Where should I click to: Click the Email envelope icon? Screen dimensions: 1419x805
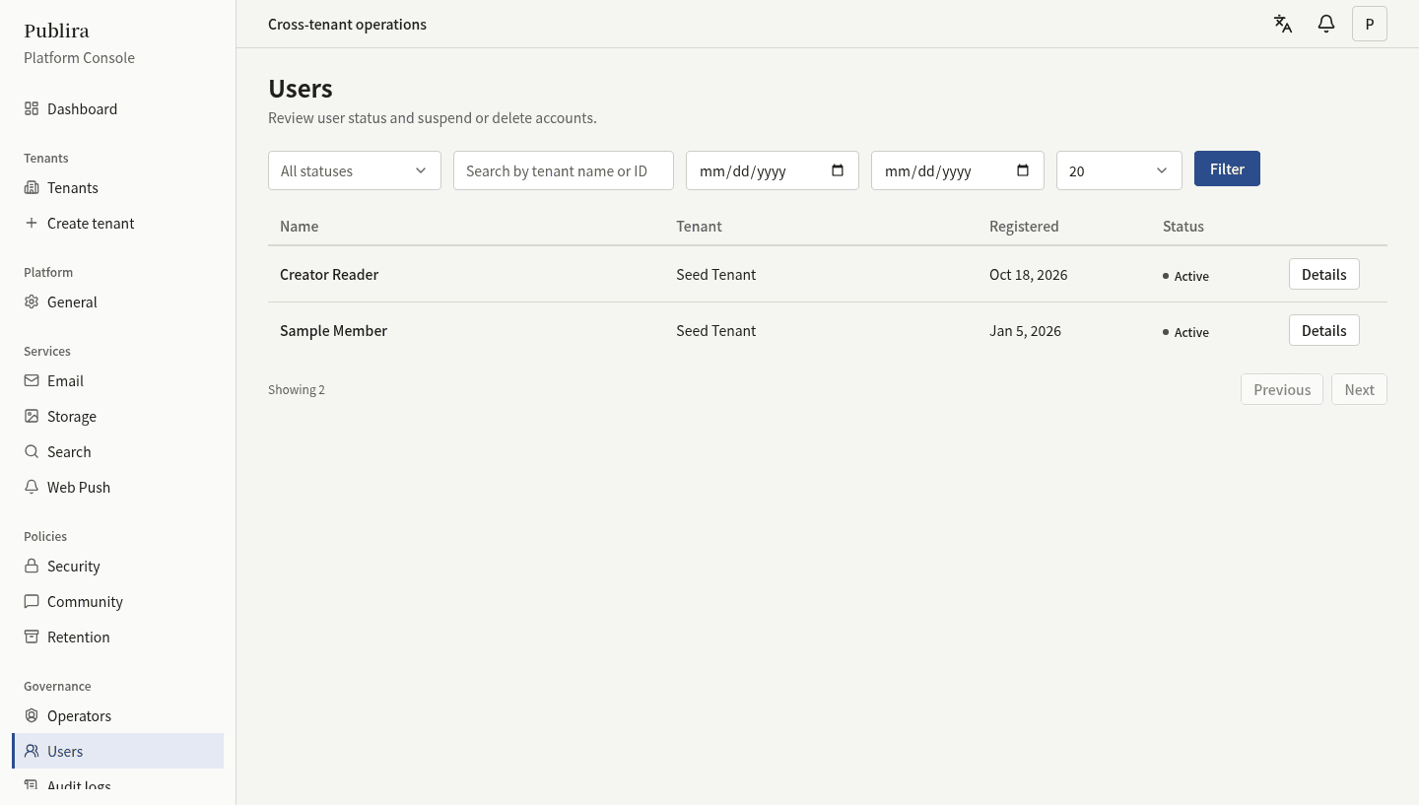(32, 380)
